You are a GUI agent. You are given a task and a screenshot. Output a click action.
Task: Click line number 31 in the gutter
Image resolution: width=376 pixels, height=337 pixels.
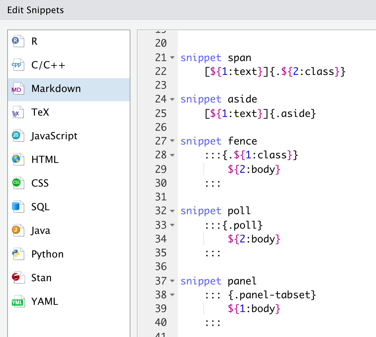pos(161,197)
